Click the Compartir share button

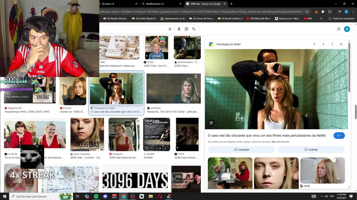coord(242,150)
